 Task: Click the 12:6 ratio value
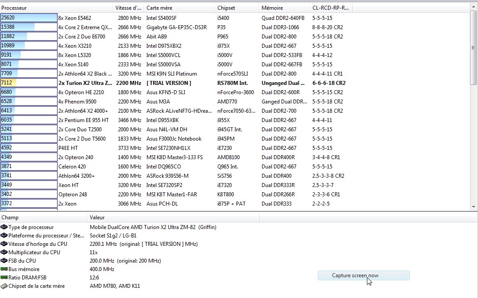point(95,277)
